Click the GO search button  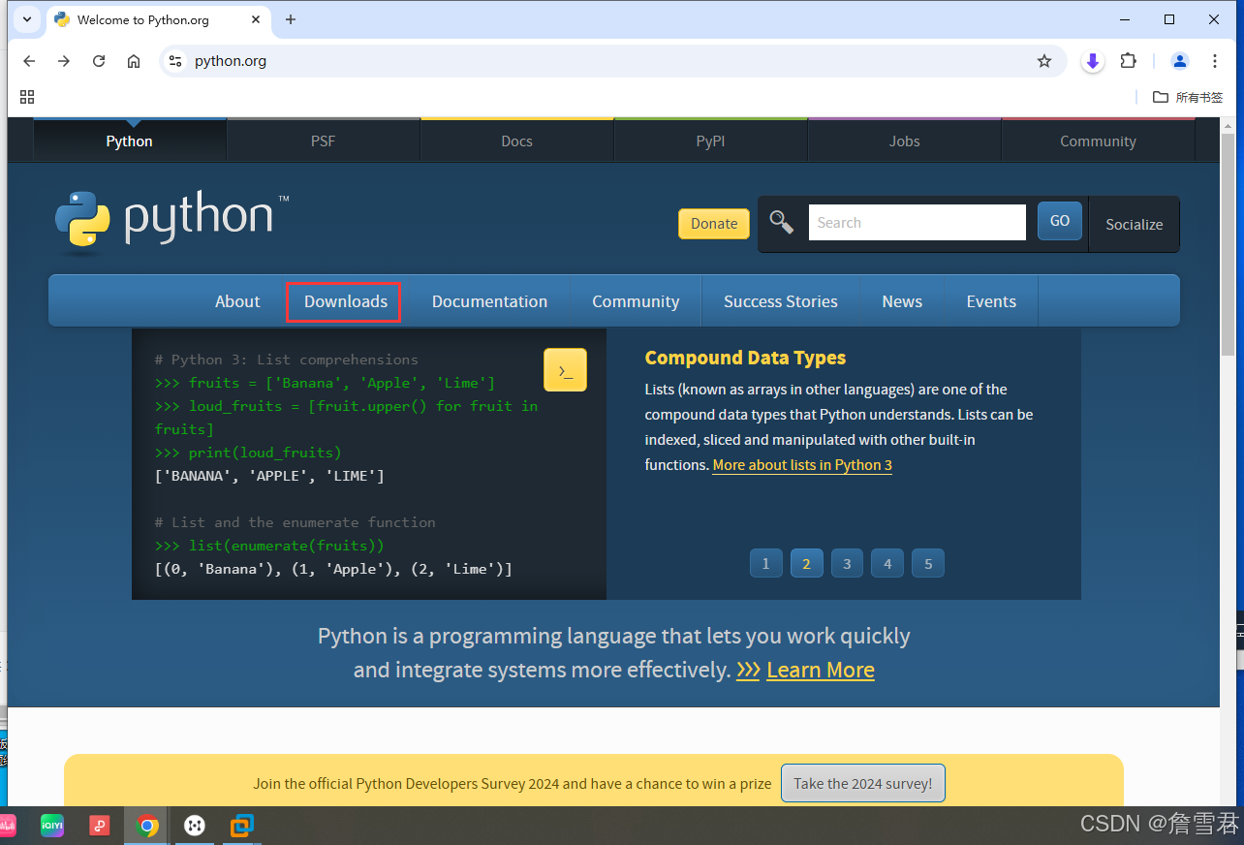(1060, 221)
